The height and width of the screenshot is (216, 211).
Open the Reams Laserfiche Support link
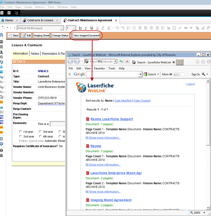[112, 119]
